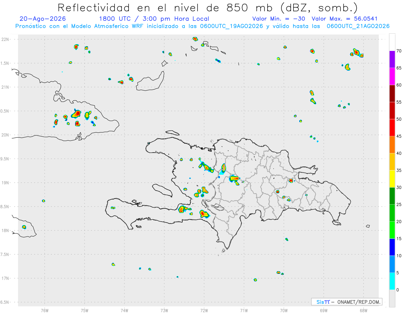Click the 'Pronóstico con el Modelo Atmosférico WRF' line

pos(202,26)
